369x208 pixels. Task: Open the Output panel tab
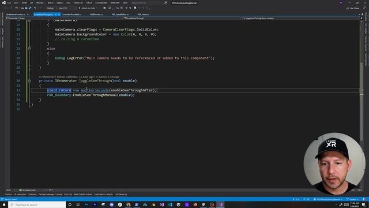click(9, 194)
